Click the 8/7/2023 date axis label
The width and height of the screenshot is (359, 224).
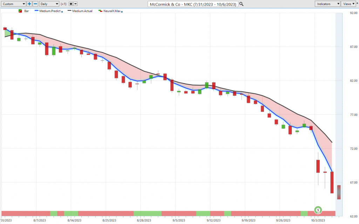point(39,220)
